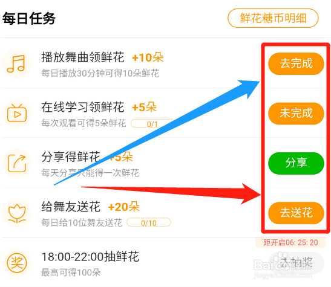Select the 在线学习领鲜花 task title
The image size is (331, 287).
point(82,107)
